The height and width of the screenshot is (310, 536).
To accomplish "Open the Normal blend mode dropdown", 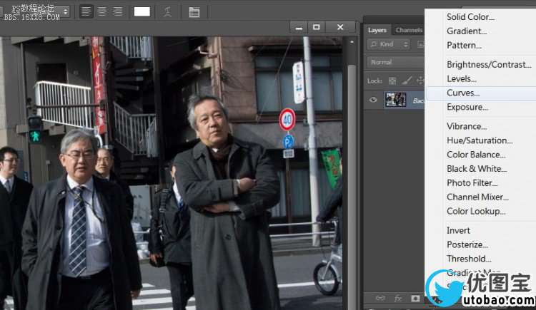I will pos(395,63).
